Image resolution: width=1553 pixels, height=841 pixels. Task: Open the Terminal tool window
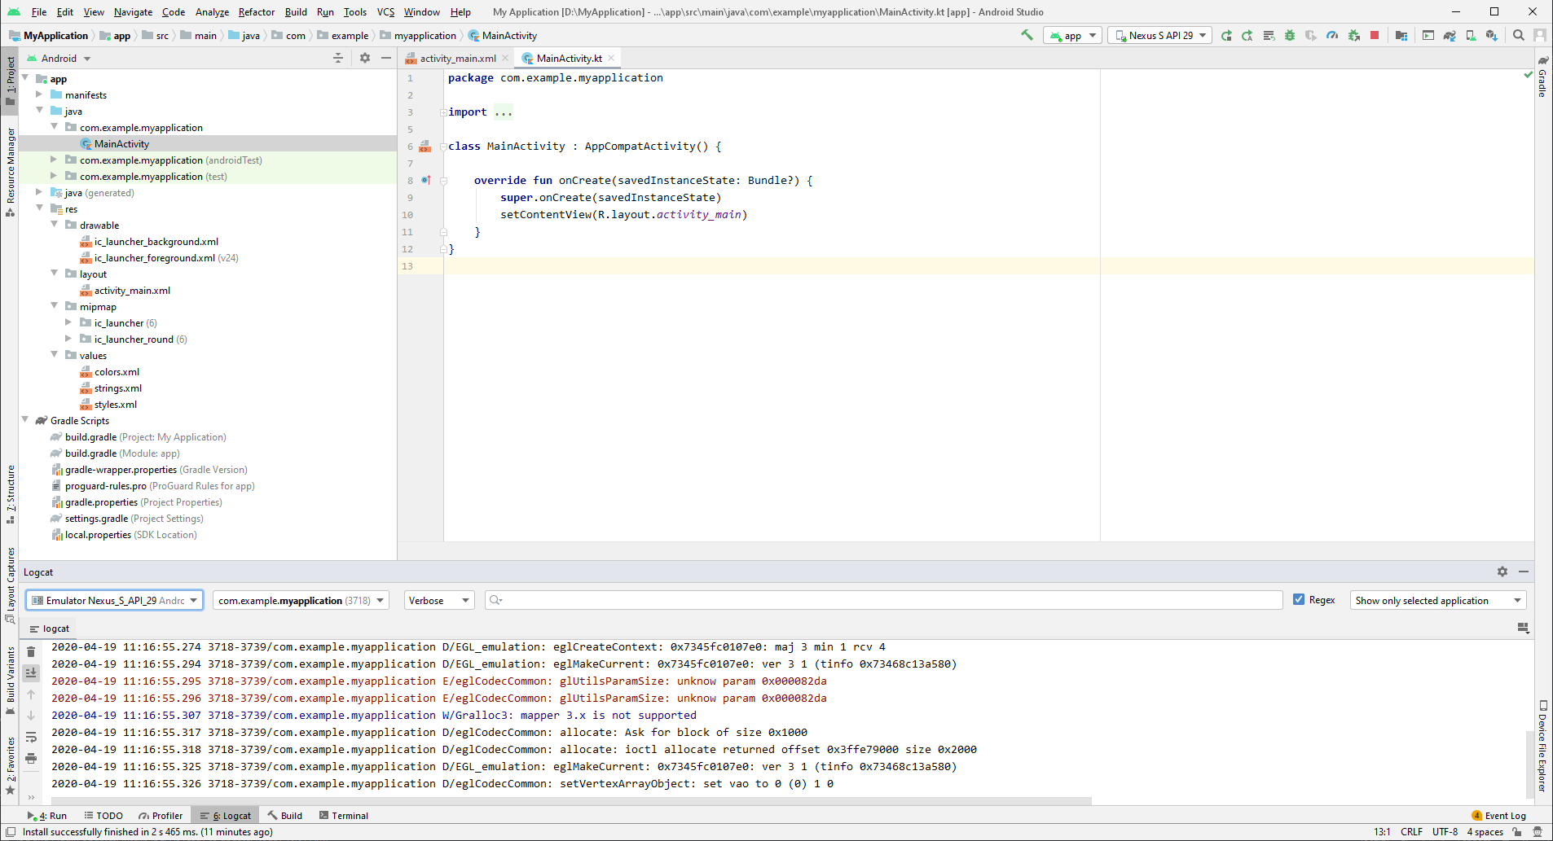(x=344, y=815)
